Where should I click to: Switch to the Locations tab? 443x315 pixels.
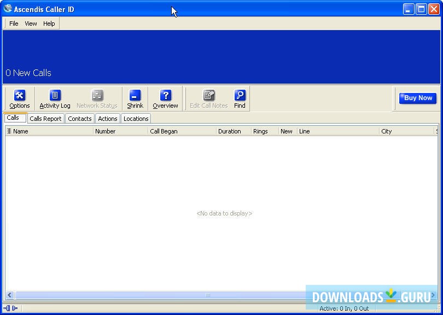point(136,119)
